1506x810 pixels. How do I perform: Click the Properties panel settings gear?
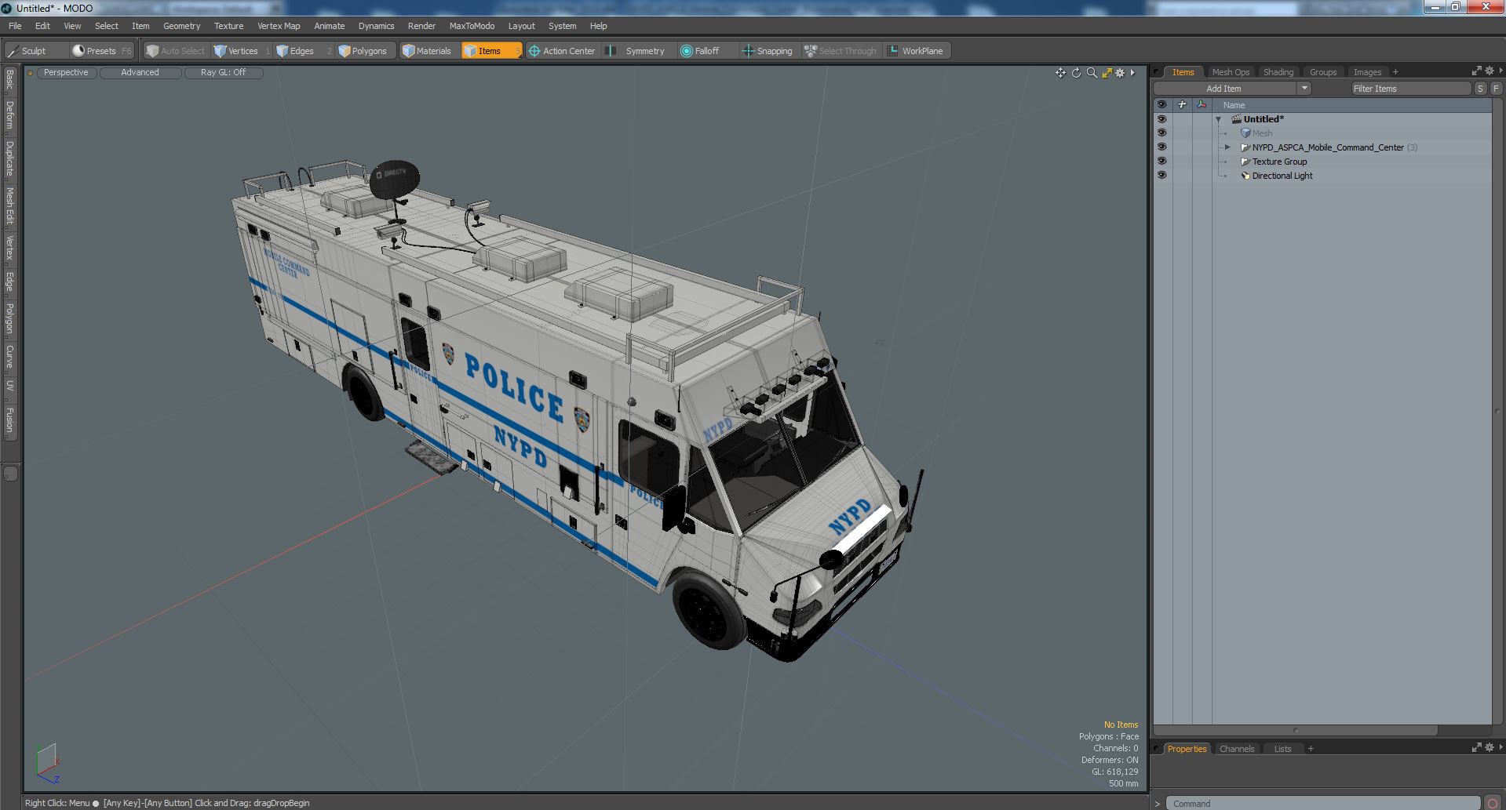pos(1490,748)
